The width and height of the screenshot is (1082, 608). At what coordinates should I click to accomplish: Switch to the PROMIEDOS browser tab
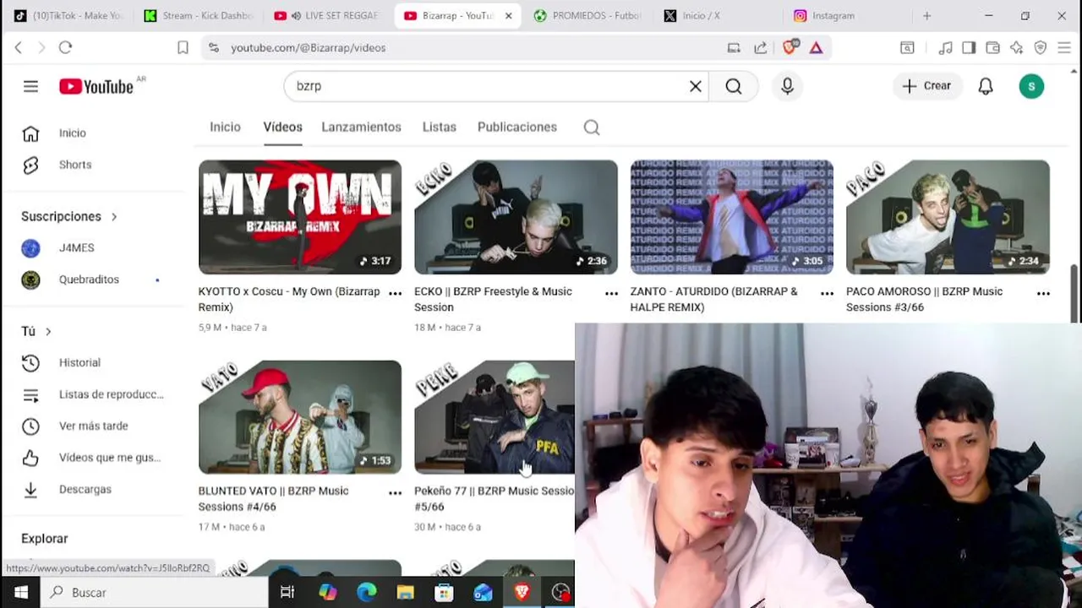pyautogui.click(x=587, y=15)
